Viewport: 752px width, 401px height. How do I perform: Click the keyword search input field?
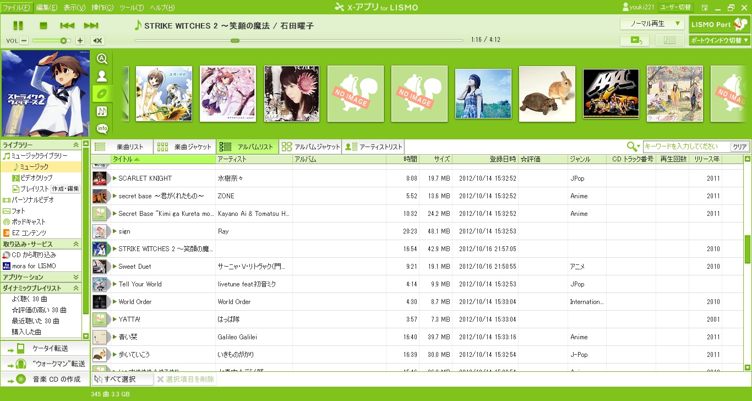tap(686, 147)
